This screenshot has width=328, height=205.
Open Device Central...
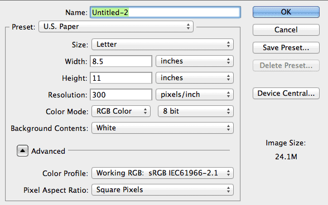286,93
